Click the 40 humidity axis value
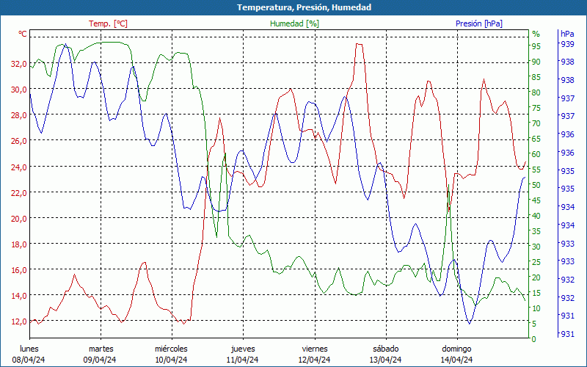The image size is (587, 367). 536,216
